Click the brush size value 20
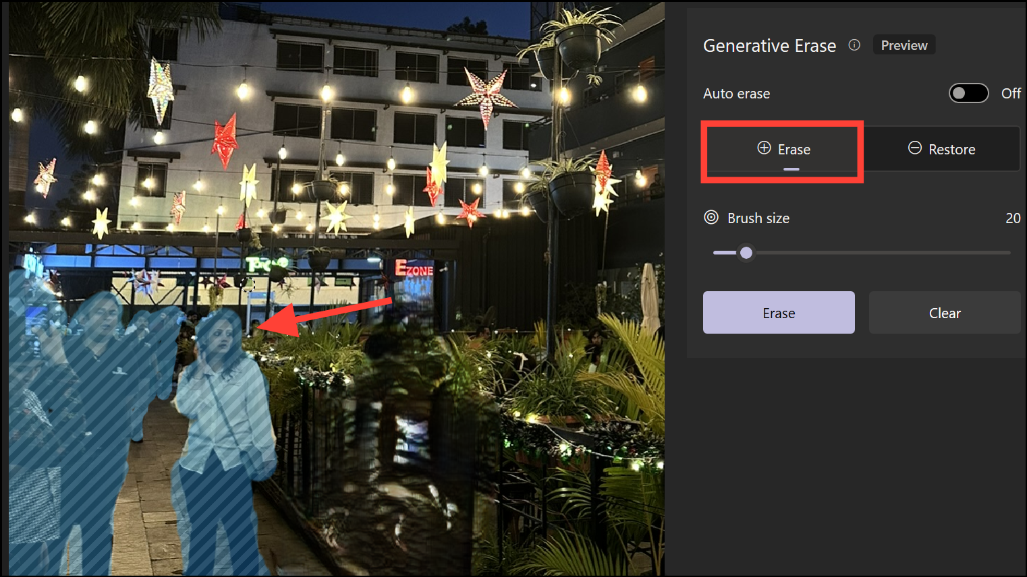1027x577 pixels. [1013, 218]
